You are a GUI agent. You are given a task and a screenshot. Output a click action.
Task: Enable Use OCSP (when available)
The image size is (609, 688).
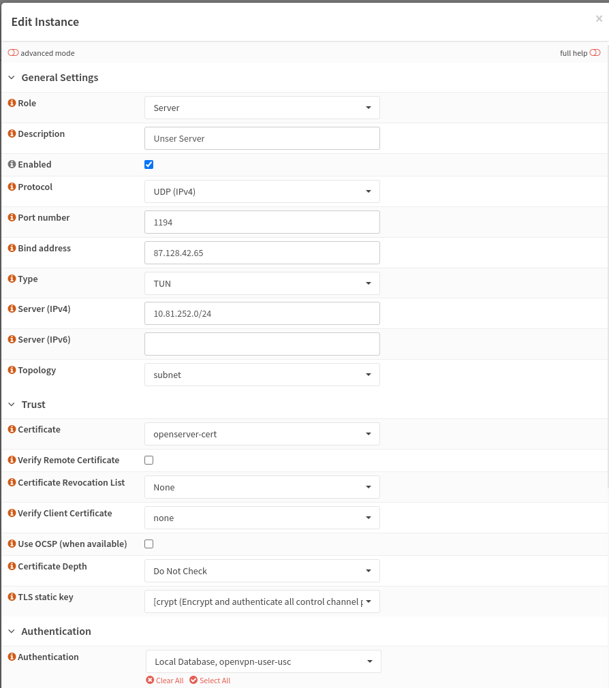point(149,544)
